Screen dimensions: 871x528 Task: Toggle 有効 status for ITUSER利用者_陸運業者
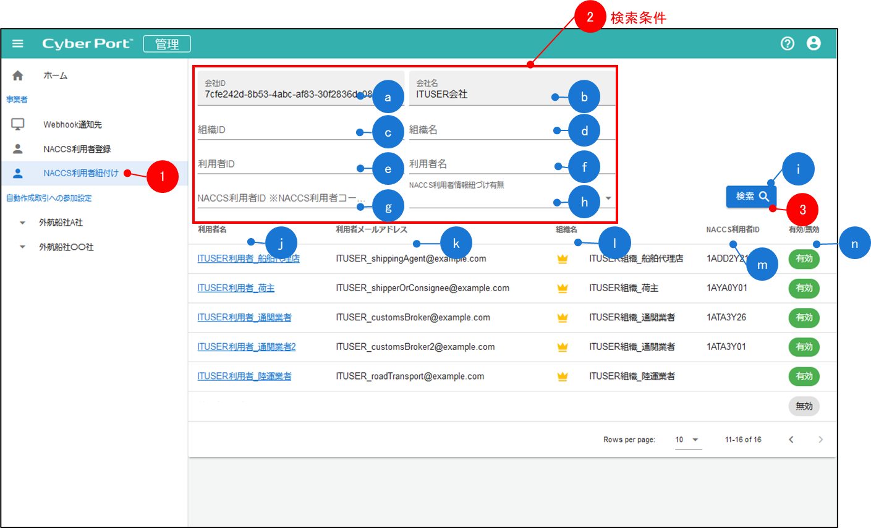804,376
